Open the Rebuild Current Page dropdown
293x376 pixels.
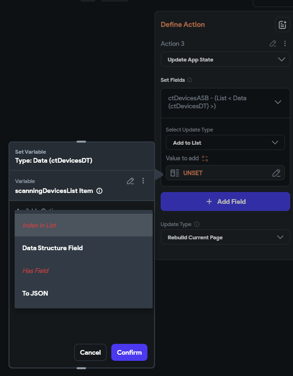click(225, 237)
